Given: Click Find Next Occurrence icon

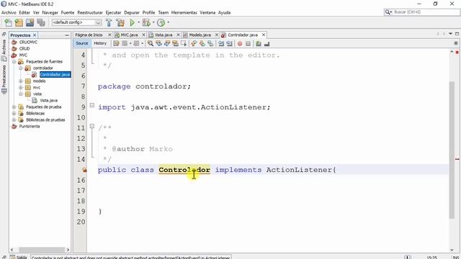Looking at the screenshot, I should tap(167, 43).
